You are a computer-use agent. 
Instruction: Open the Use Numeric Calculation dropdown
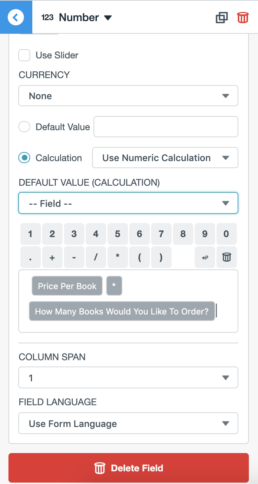[x=165, y=158]
